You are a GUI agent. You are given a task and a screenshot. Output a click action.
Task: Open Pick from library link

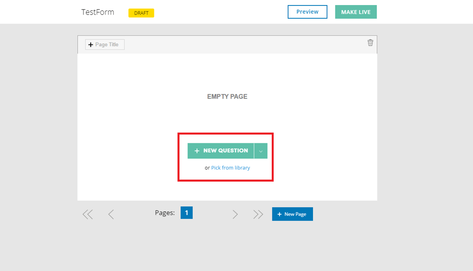pyautogui.click(x=231, y=168)
